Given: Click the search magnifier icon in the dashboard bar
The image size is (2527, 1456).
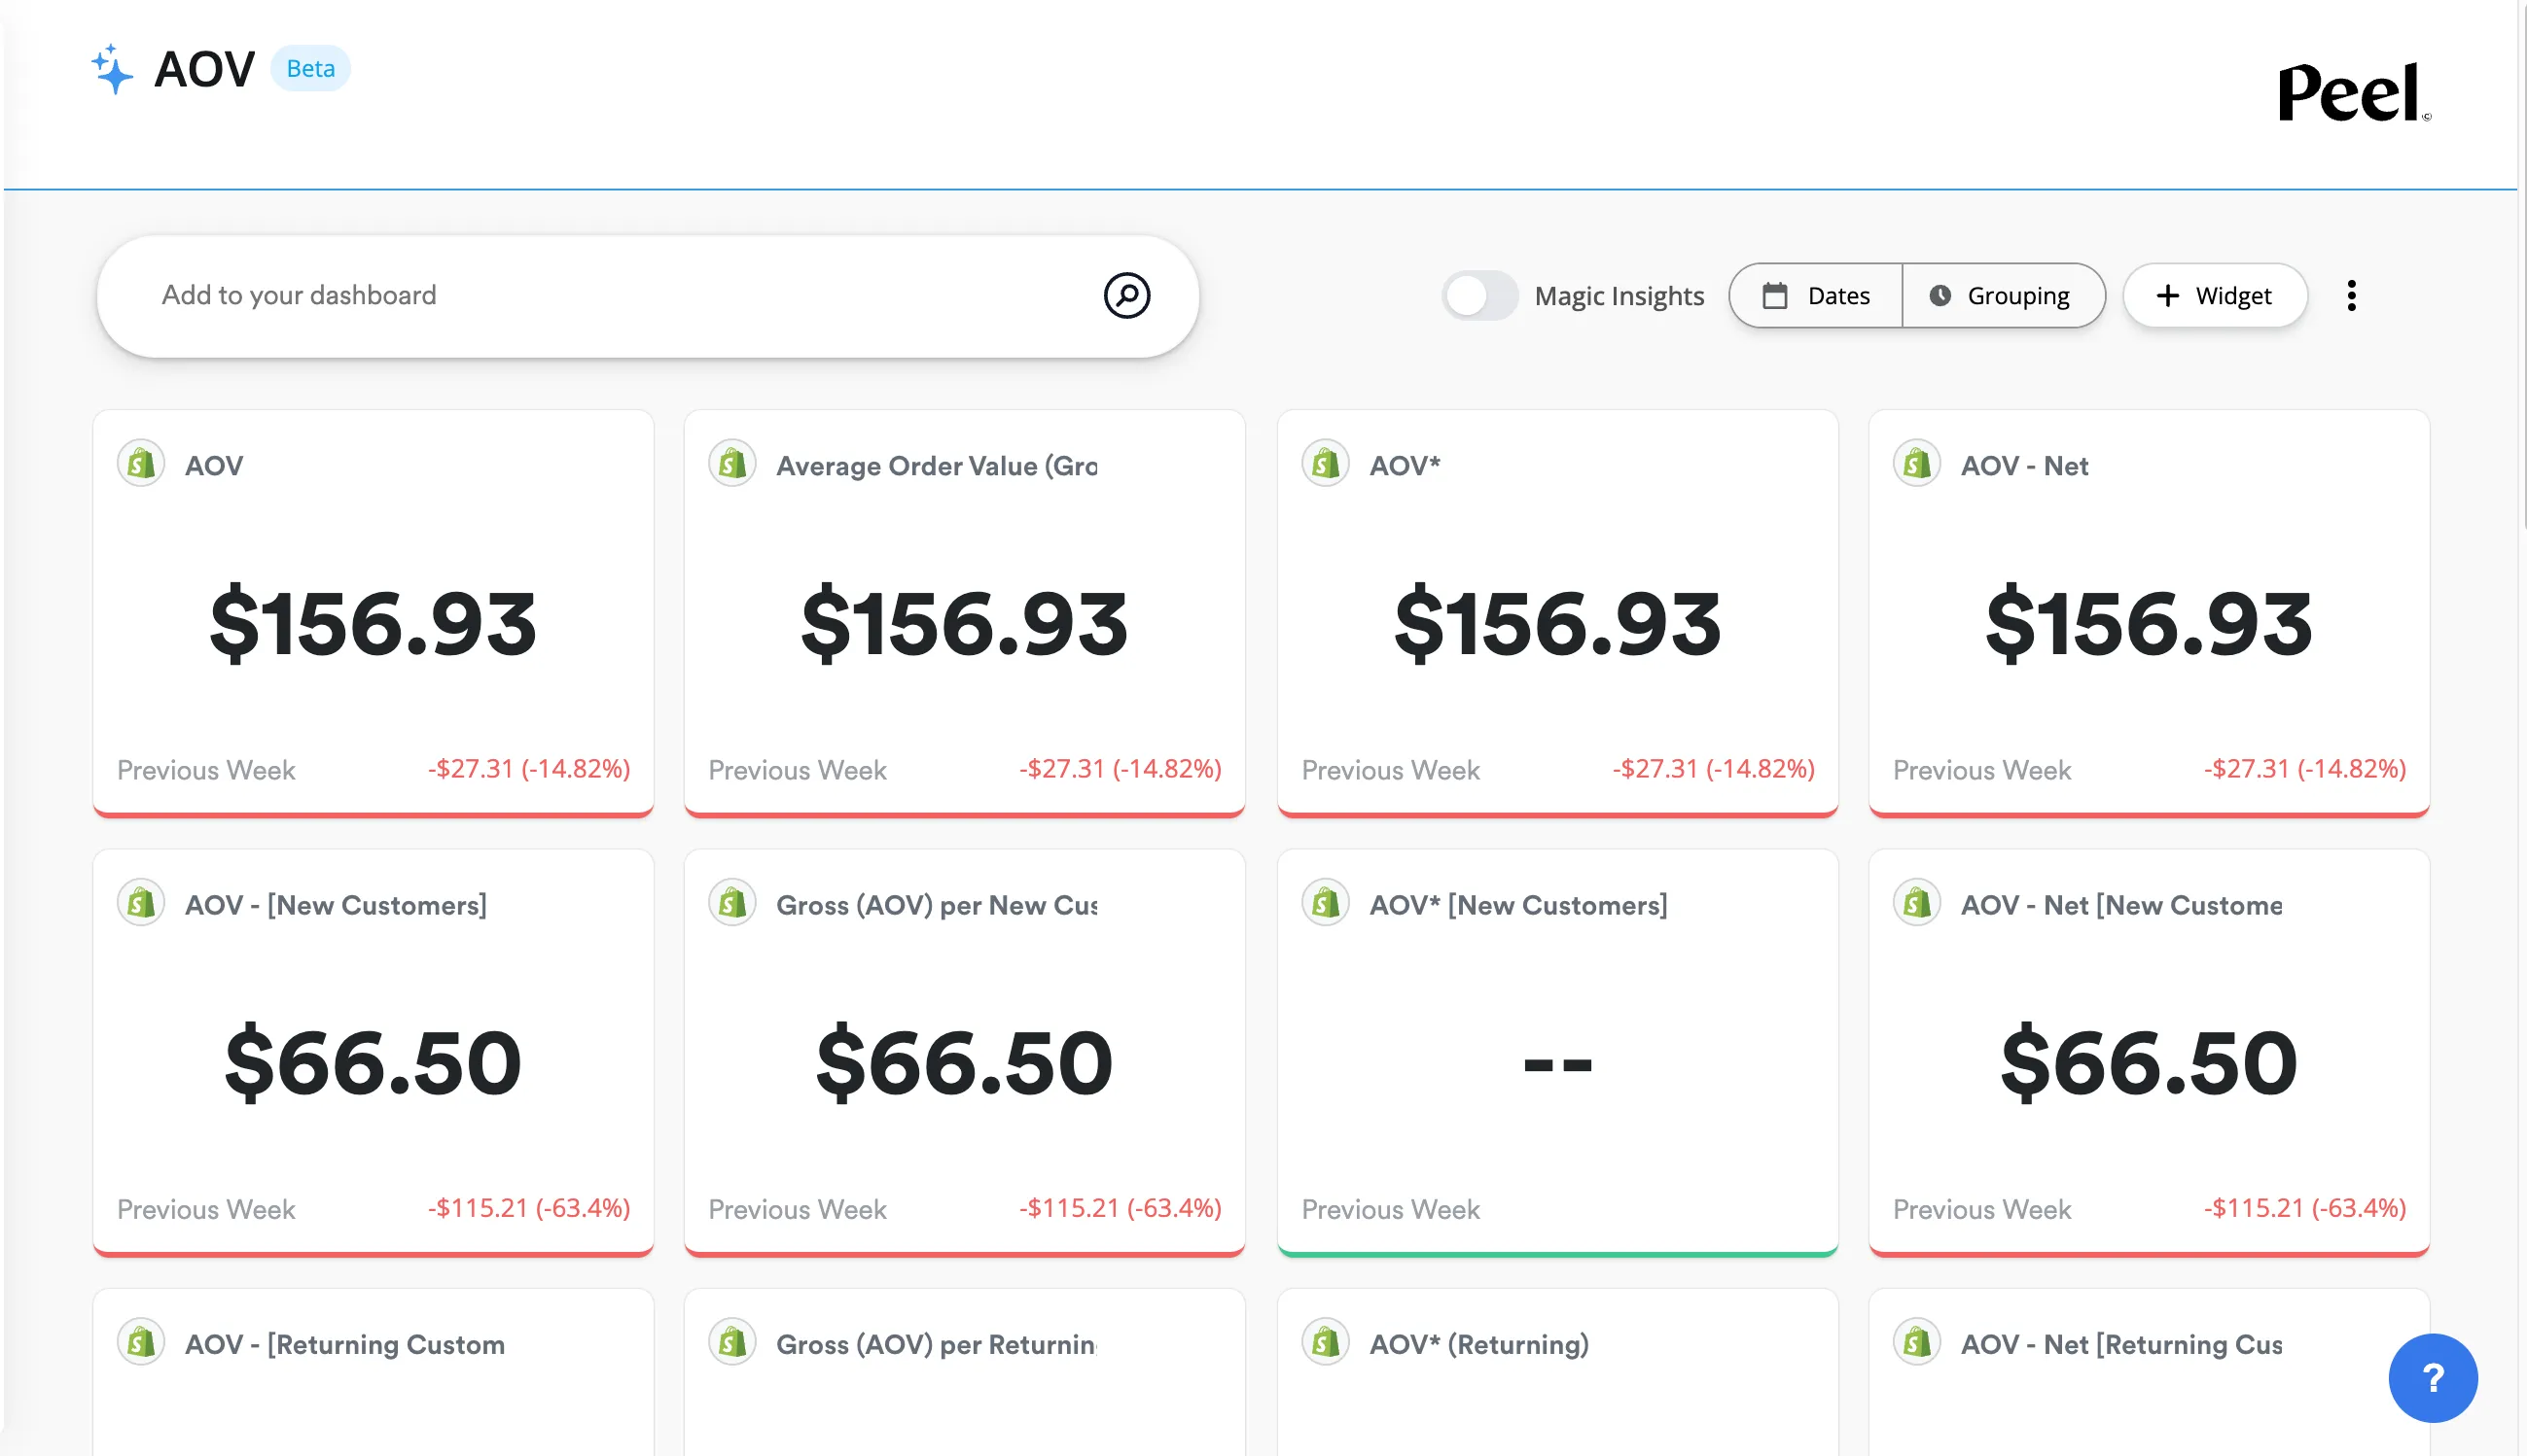Looking at the screenshot, I should pyautogui.click(x=1126, y=295).
